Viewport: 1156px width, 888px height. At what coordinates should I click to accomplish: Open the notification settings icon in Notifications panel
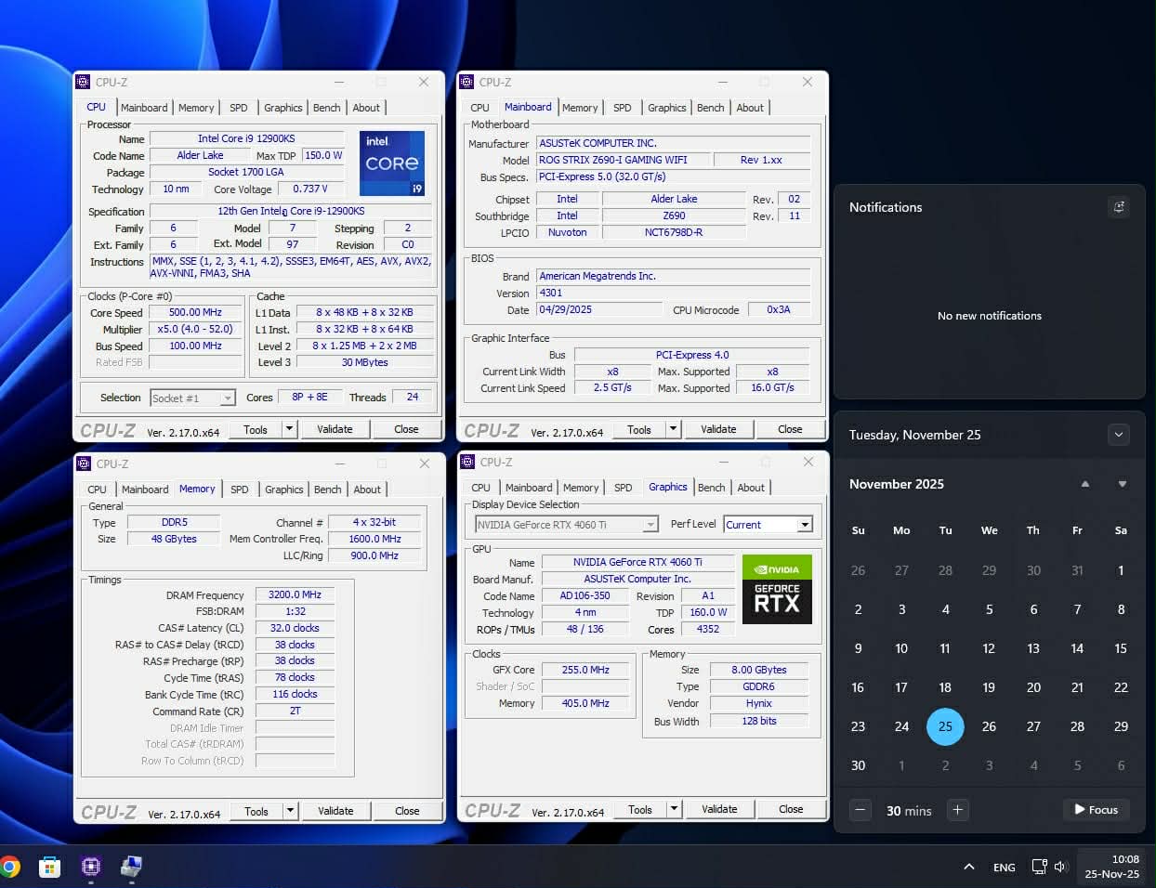[1119, 207]
